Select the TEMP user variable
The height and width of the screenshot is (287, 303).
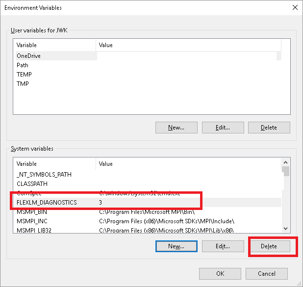pos(24,75)
